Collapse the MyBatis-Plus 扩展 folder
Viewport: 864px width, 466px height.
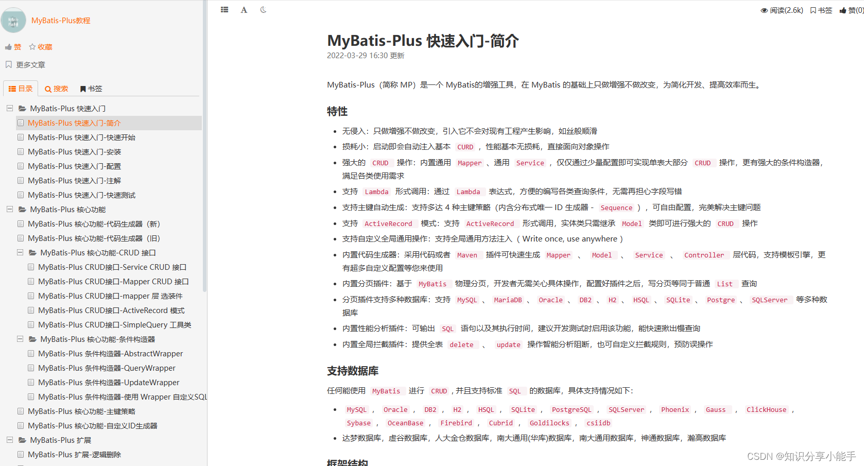point(10,440)
